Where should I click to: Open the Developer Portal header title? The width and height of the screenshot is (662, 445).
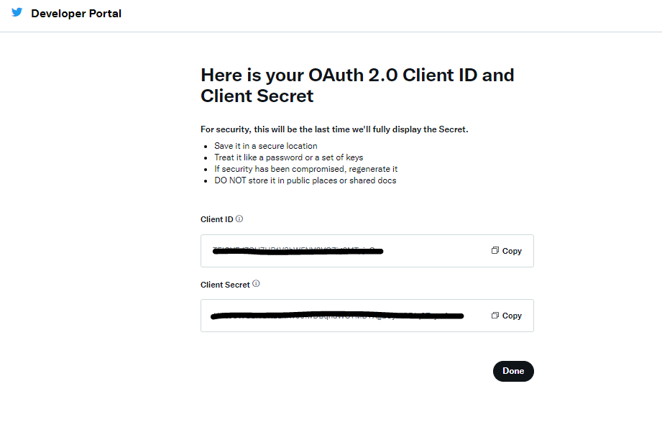[76, 13]
